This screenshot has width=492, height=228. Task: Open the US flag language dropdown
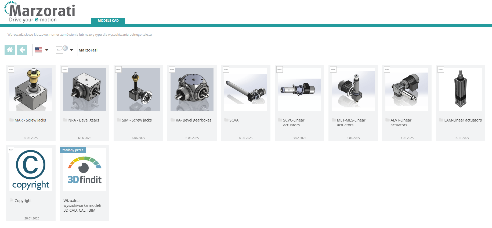(42, 50)
